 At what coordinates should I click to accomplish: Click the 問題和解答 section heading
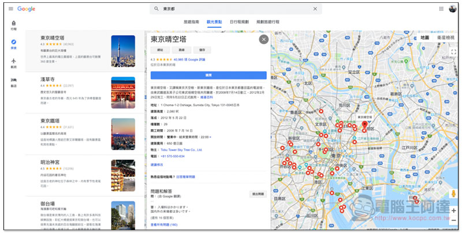(161, 191)
